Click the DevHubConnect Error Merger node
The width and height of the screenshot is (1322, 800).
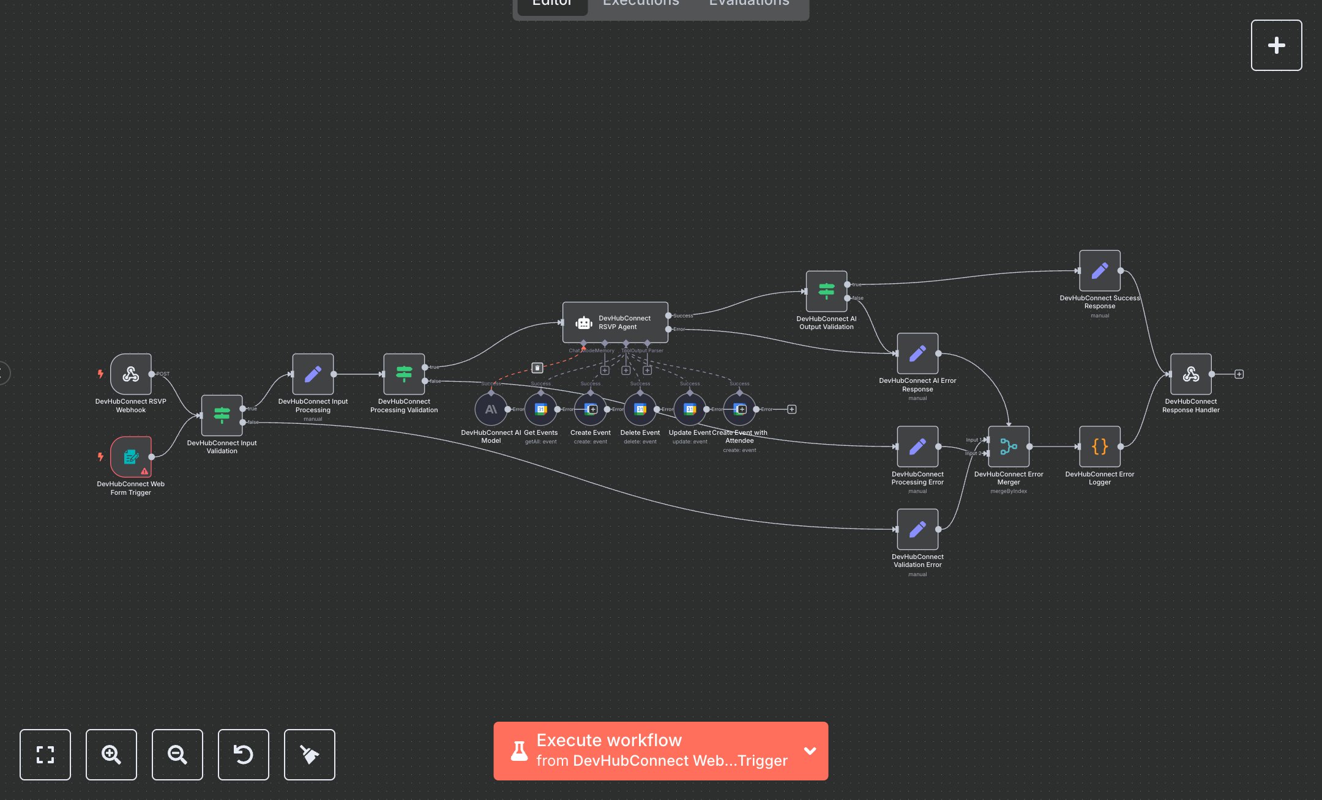click(1008, 447)
